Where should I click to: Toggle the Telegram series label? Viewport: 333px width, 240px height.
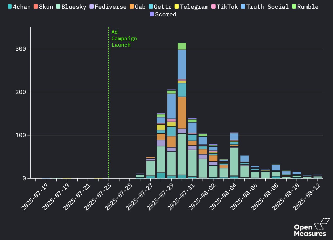point(194,7)
